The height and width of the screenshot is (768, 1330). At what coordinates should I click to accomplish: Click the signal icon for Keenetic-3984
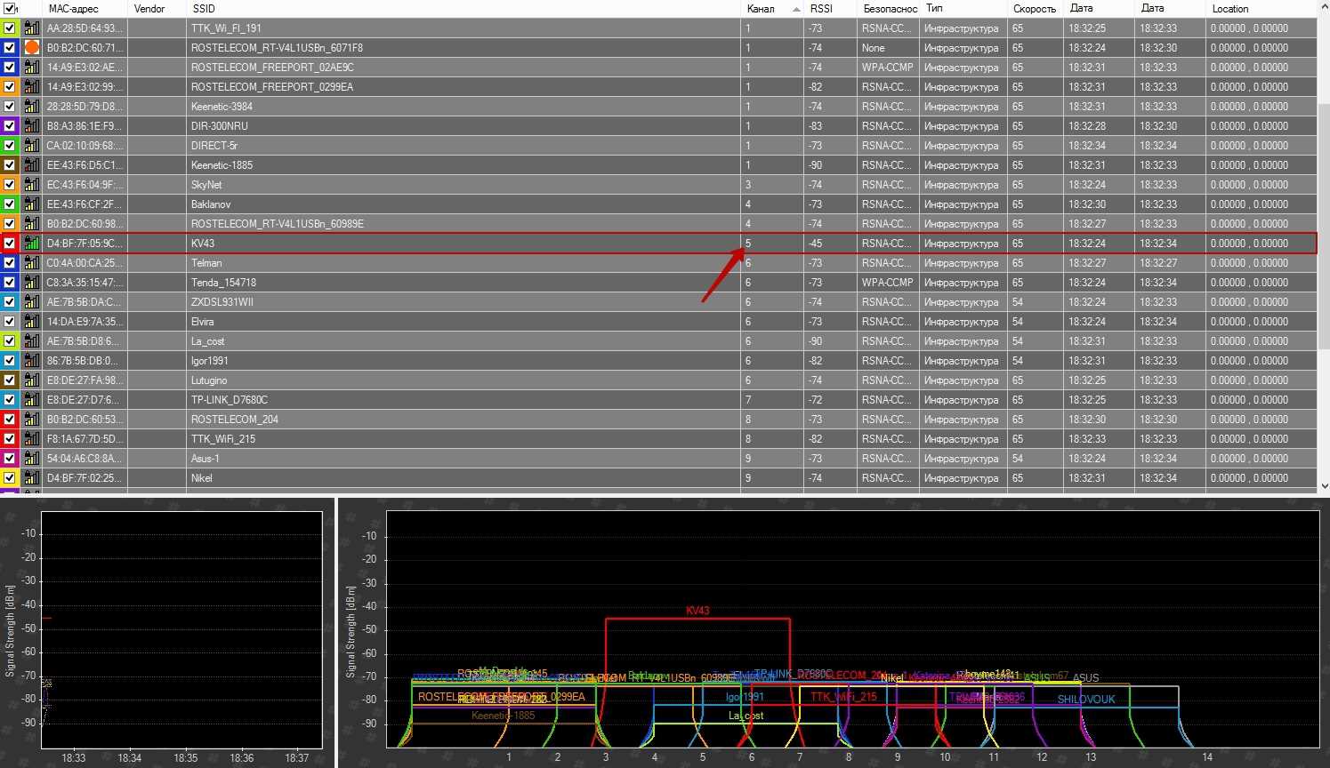[31, 107]
